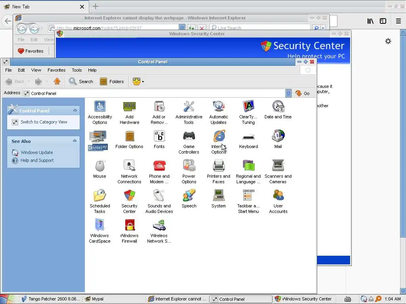
Task: Open Regional and Language options
Action: 248,172
